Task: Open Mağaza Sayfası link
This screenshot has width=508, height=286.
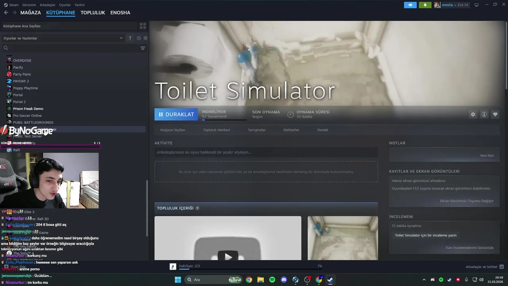Action: coord(173,130)
